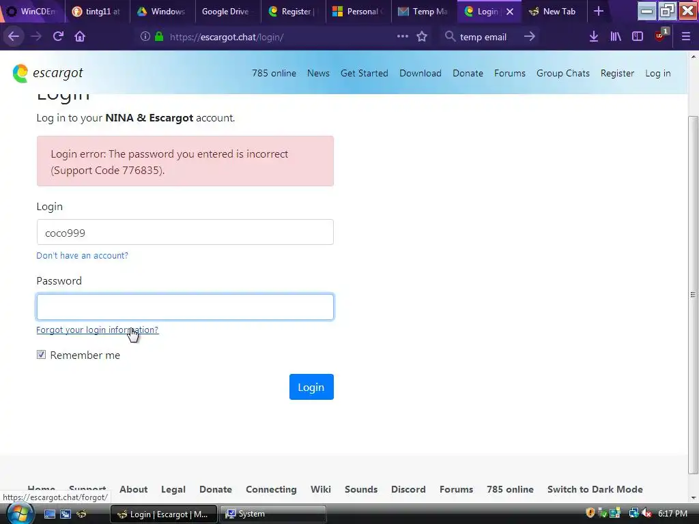Bookmark this page with star icon
Viewport: 699px width, 524px height.
coord(422,37)
